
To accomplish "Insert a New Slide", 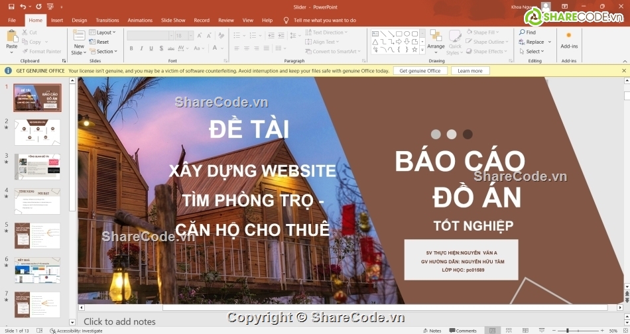I will pos(79,42).
